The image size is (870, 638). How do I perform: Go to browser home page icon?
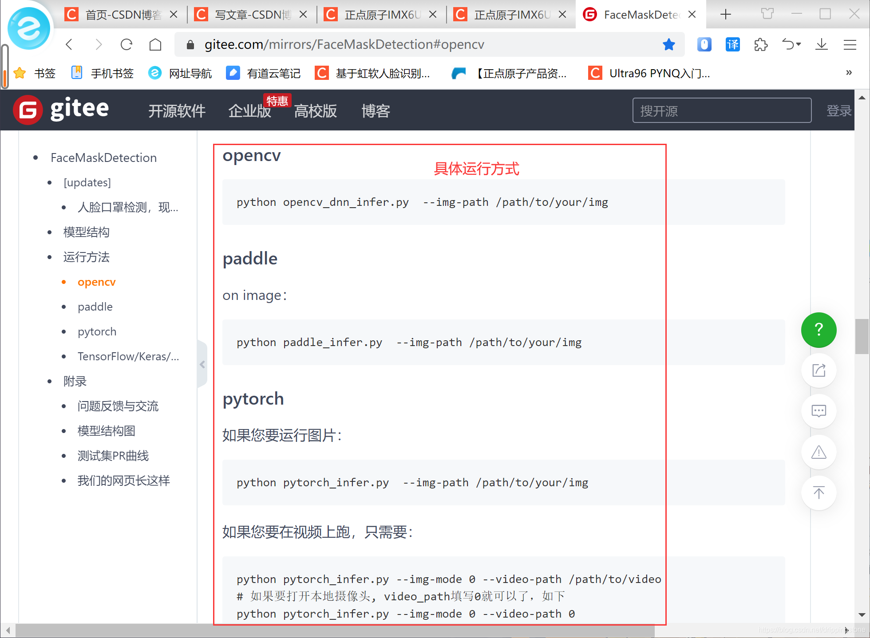click(x=155, y=44)
